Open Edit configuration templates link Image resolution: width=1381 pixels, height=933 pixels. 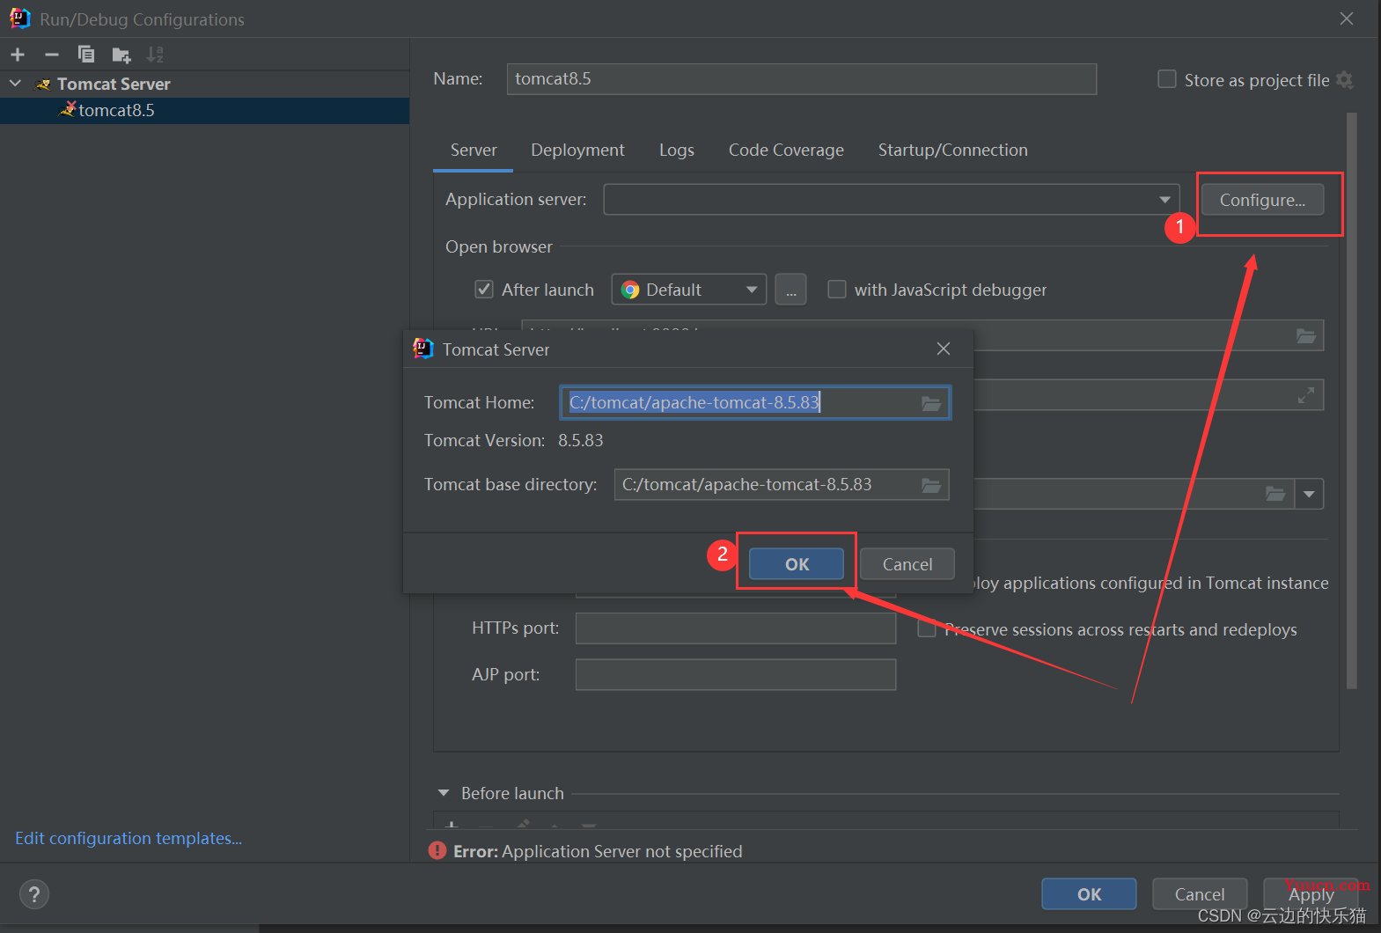(129, 838)
